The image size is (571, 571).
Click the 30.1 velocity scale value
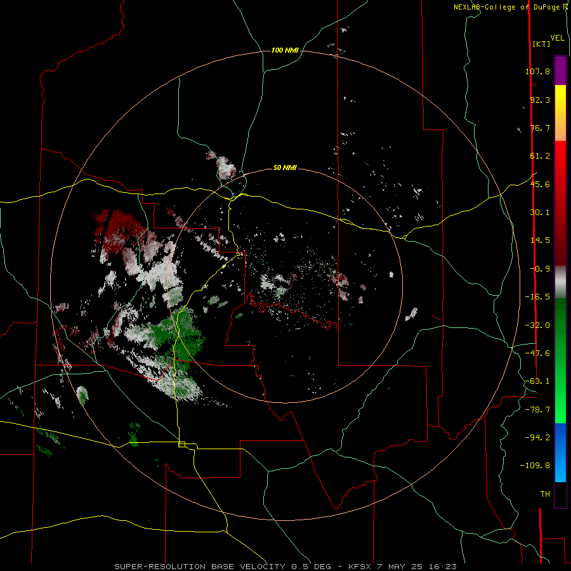[540, 213]
